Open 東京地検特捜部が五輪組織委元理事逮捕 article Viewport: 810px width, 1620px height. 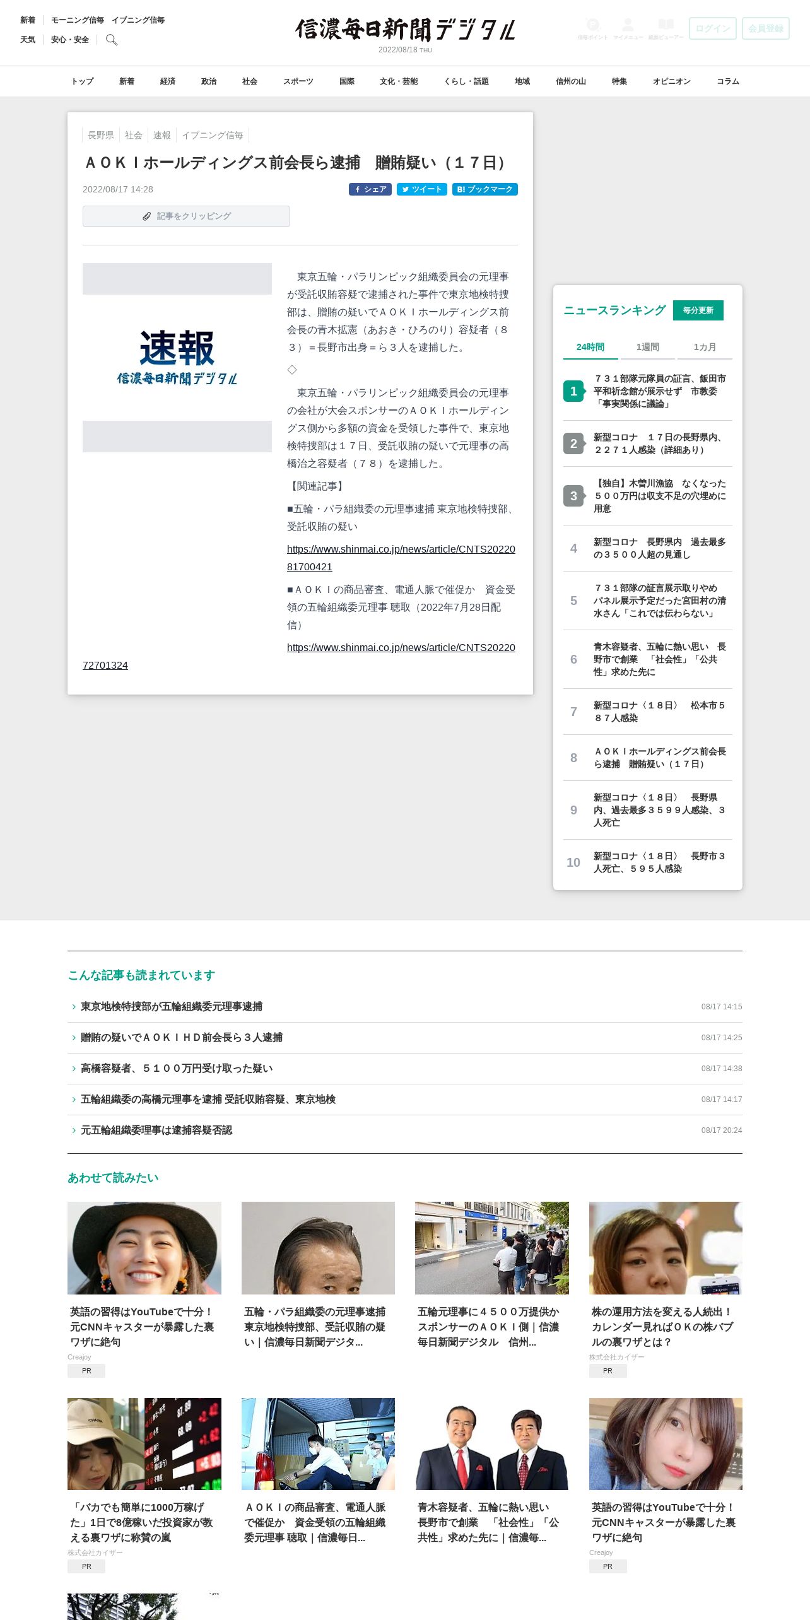[x=172, y=1007]
